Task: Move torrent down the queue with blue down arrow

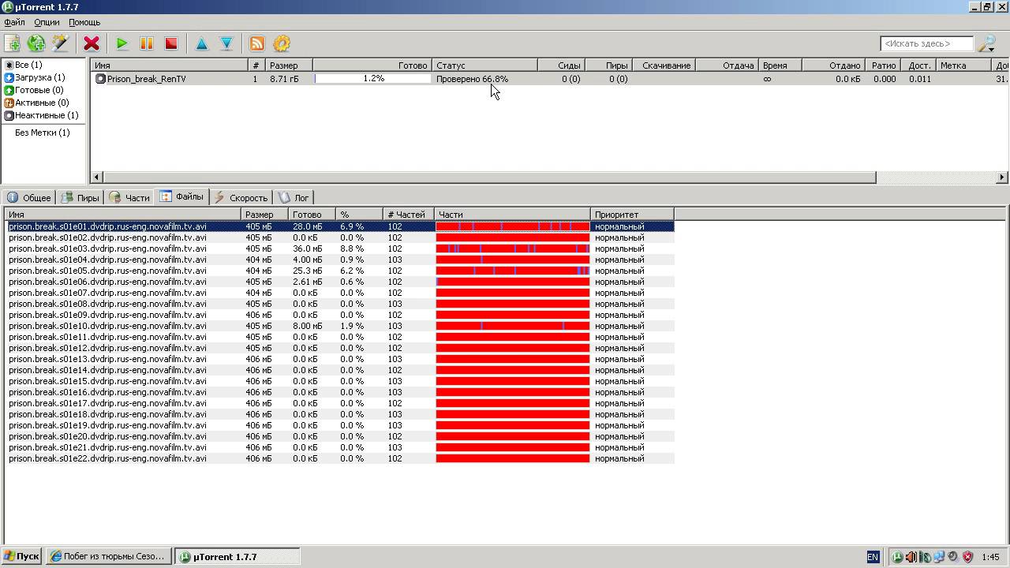Action: click(226, 43)
